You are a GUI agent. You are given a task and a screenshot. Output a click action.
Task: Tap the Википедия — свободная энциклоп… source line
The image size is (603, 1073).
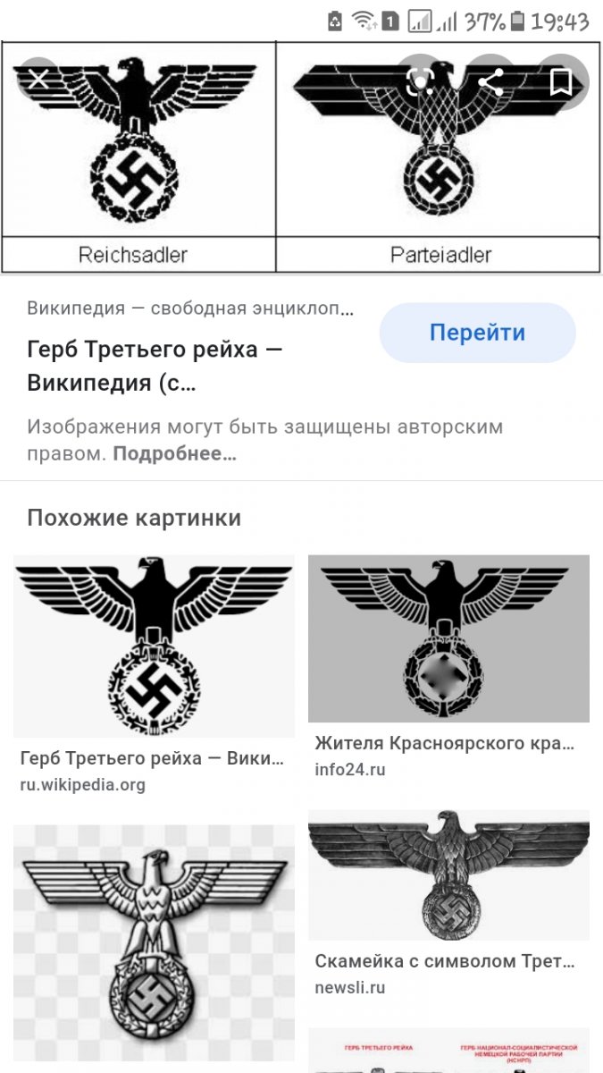click(190, 309)
